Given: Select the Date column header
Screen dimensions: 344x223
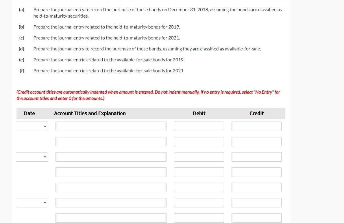Looking at the screenshot, I should pyautogui.click(x=29, y=113).
